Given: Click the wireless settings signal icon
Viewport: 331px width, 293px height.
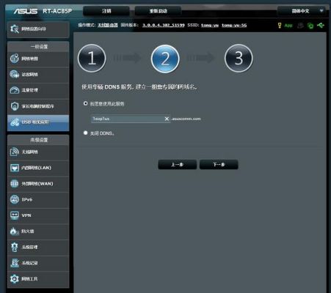Looking at the screenshot, I should (x=14, y=152).
